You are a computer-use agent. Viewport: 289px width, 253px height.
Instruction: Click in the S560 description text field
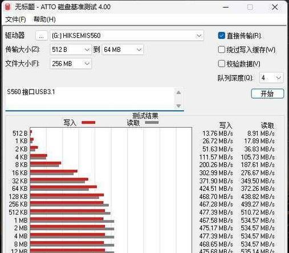90,98
